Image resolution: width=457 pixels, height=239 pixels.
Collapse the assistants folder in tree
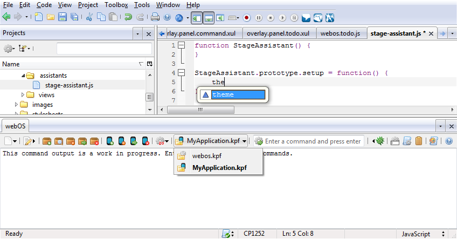(24, 76)
